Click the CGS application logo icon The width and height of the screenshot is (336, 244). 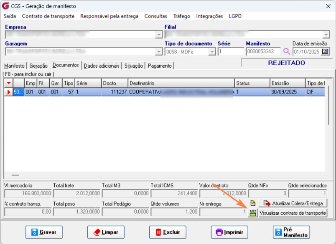pos(5,6)
